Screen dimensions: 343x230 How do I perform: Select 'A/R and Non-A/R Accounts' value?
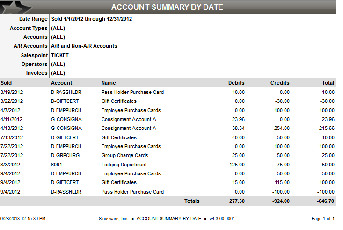coord(84,46)
